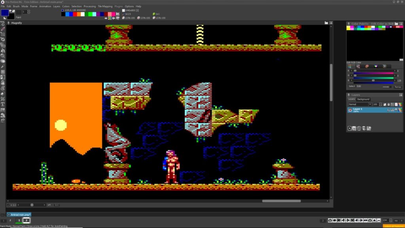Increase brush size with stepper arrows
The image size is (405, 228).
pyautogui.click(x=28, y=11)
